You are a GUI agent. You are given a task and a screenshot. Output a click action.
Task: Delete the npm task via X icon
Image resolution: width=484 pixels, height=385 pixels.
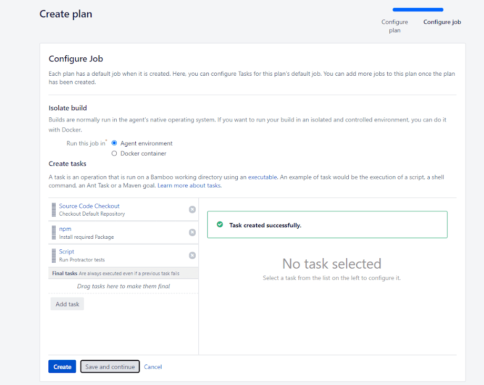pos(193,232)
